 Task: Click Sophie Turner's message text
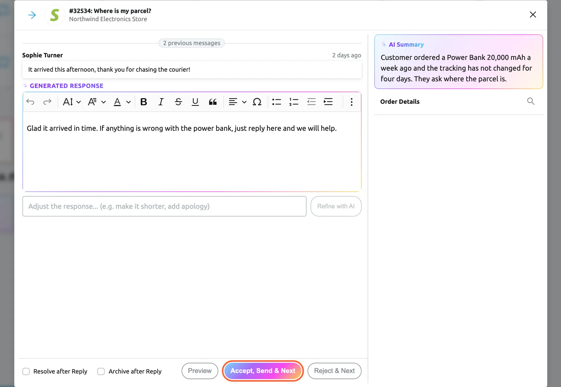pyautogui.click(x=109, y=69)
